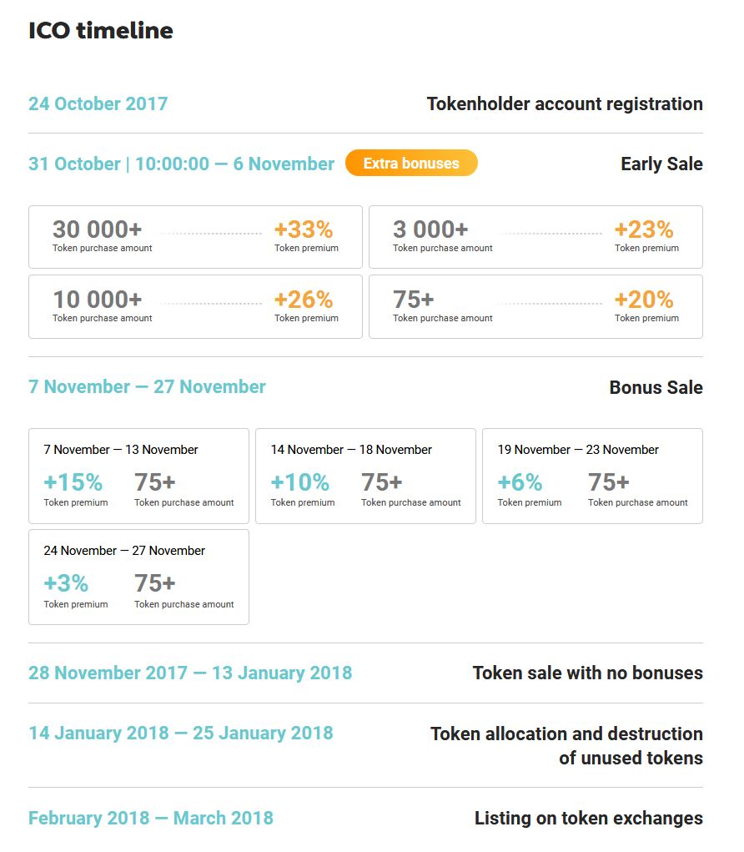Screen dimensions: 744x852
Task: Click the ICO timeline heading
Action: (x=101, y=30)
